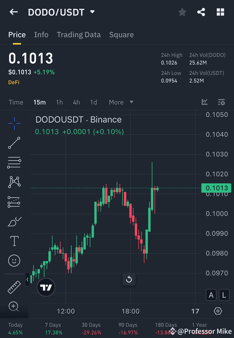Open the Square tab
The image size is (234, 338).
tap(122, 35)
